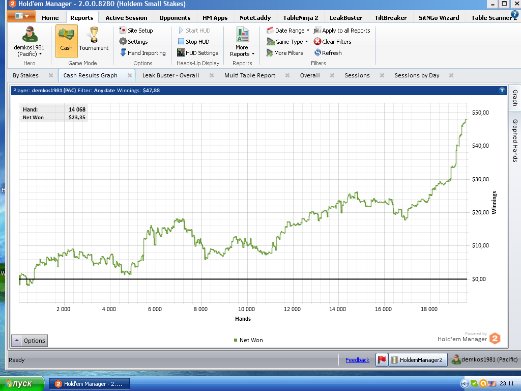This screenshot has height=391, width=521.
Task: Close By Stakes report tab
Action: coord(51,75)
